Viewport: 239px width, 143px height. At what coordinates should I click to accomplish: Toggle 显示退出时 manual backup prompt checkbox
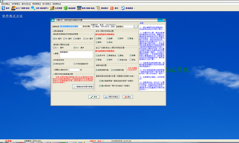100,86
